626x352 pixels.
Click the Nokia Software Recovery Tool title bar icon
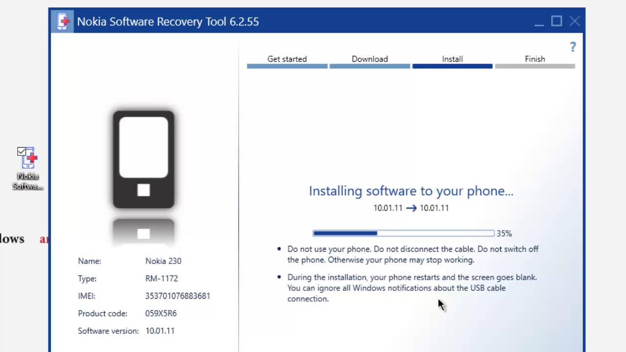(x=62, y=22)
